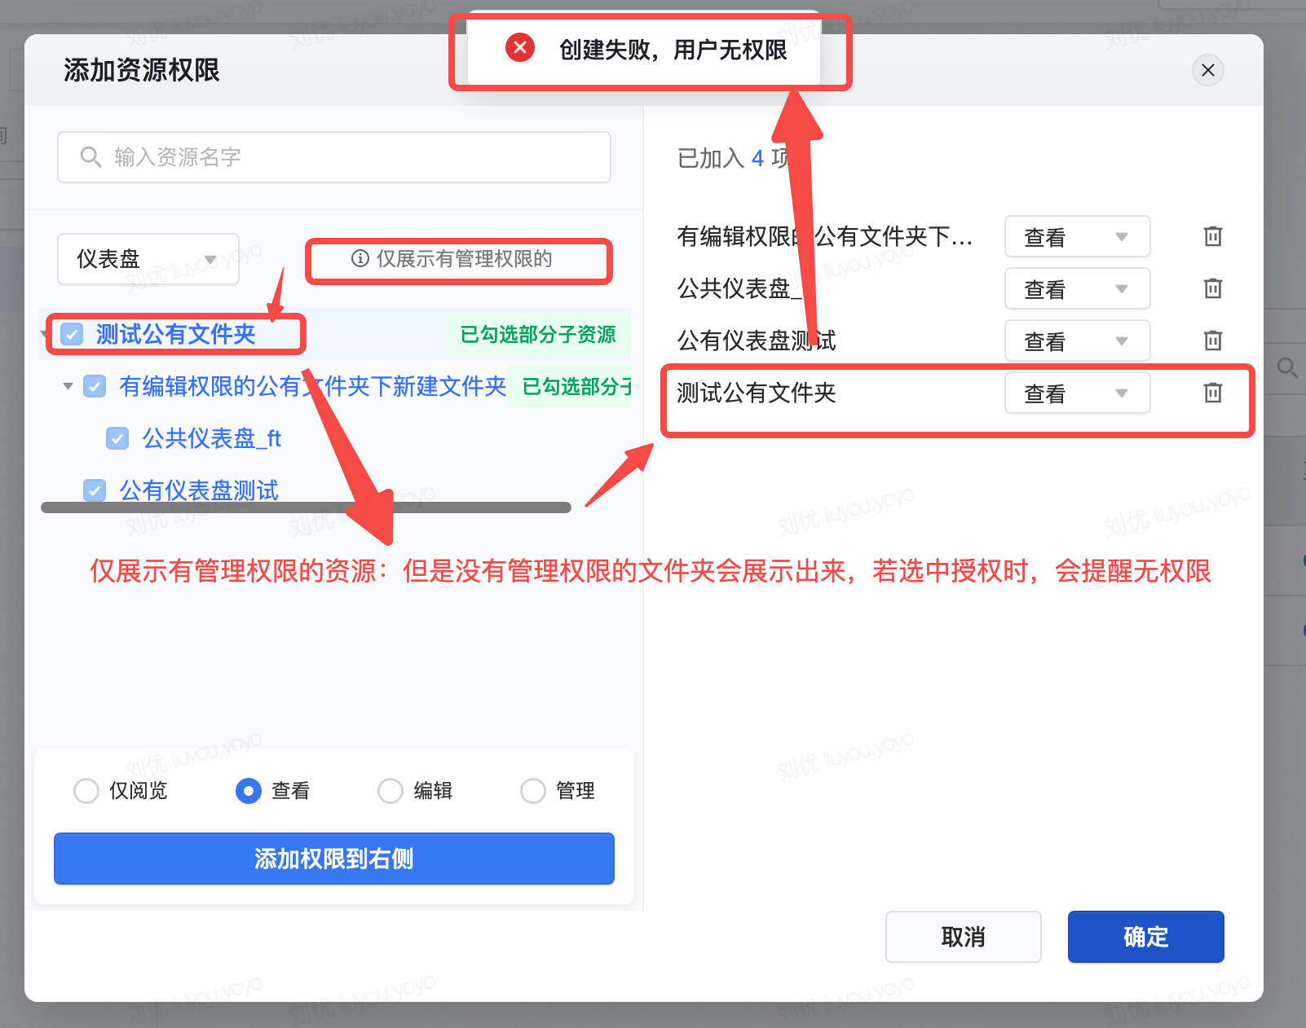This screenshot has width=1306, height=1028.
Task: Select the 公有仪表盘测试 tree item
Action: pyautogui.click(x=199, y=490)
